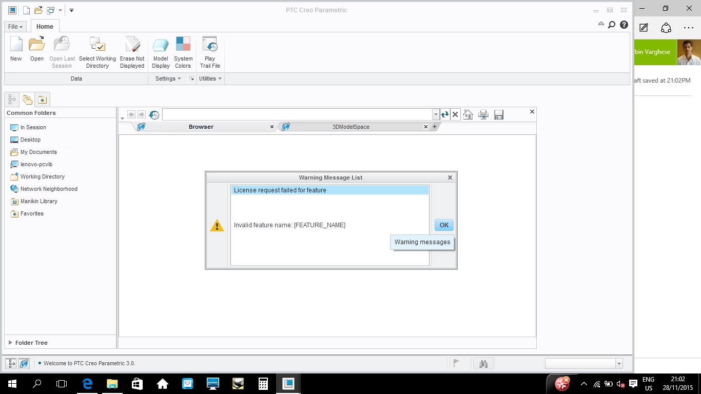Switch to the Model Tree navigator tab

12,100
